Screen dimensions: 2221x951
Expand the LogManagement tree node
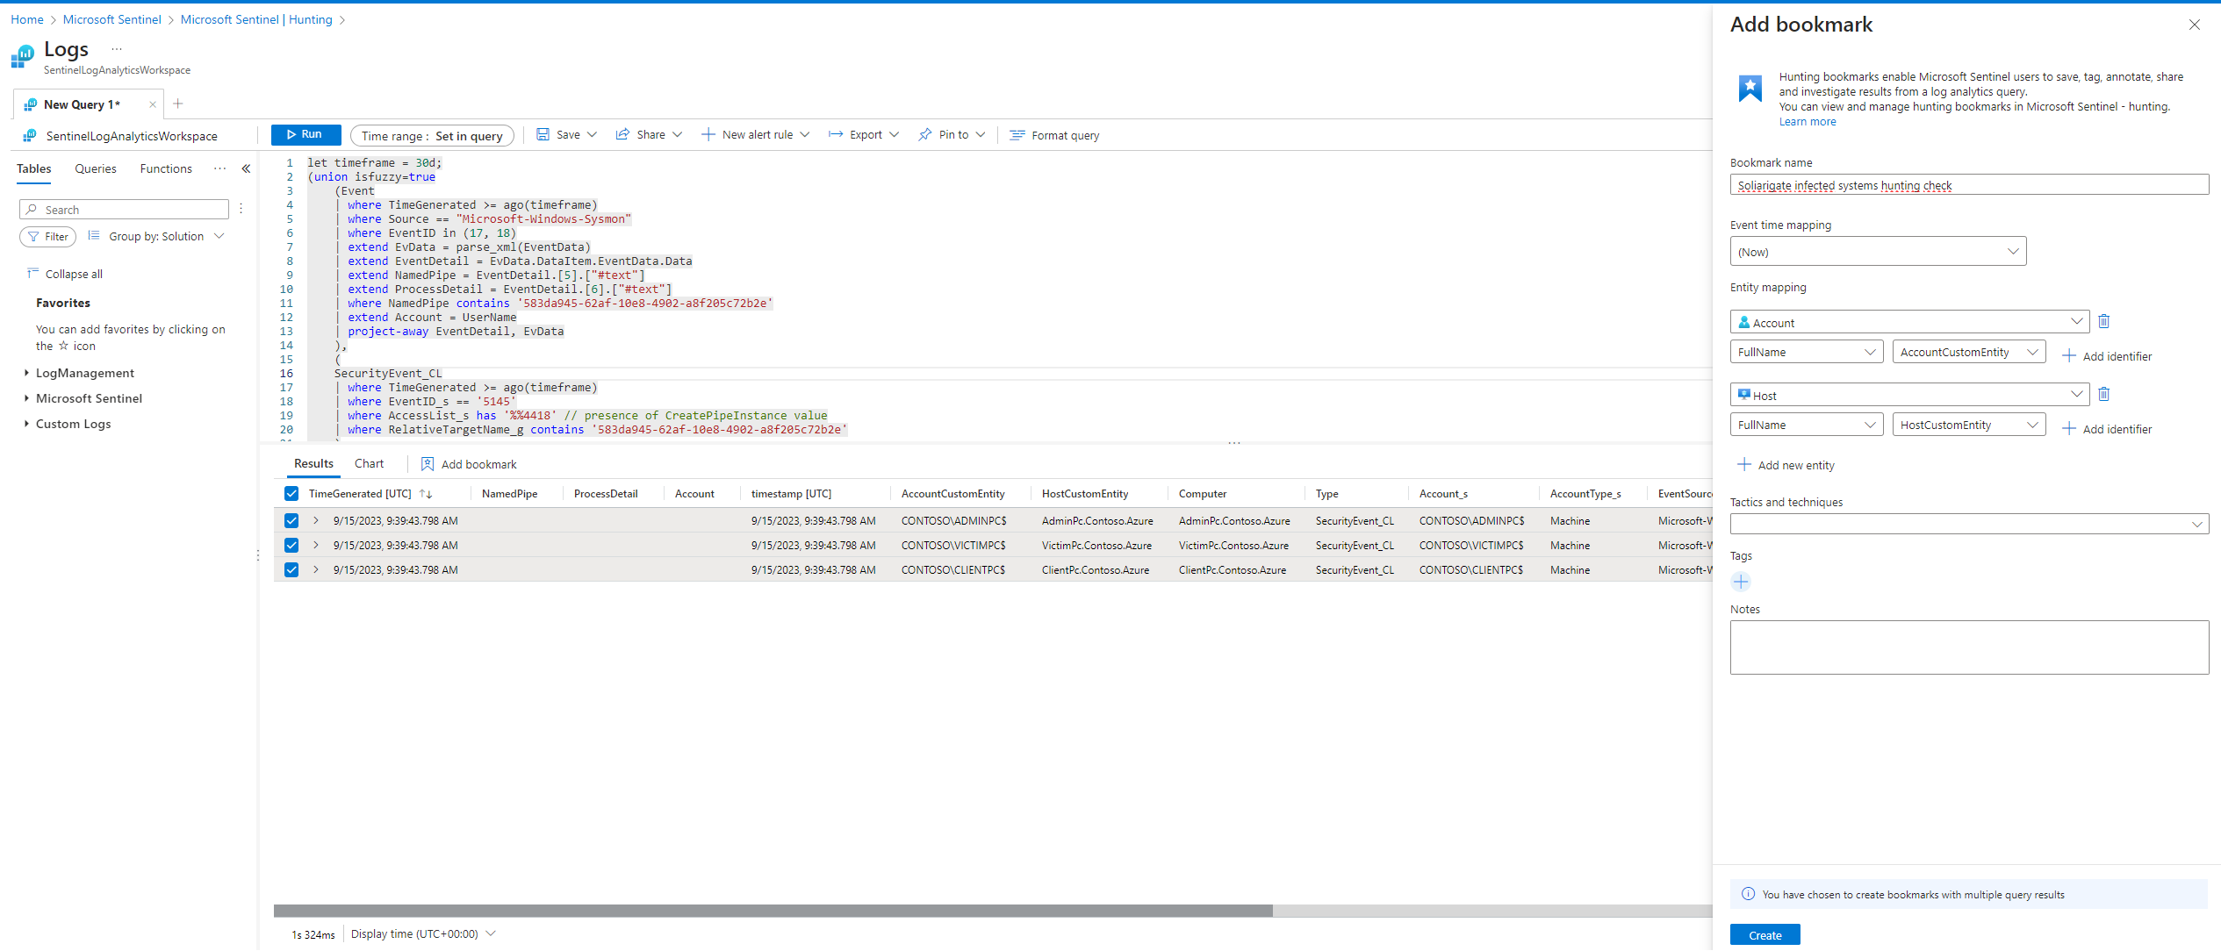click(x=26, y=373)
